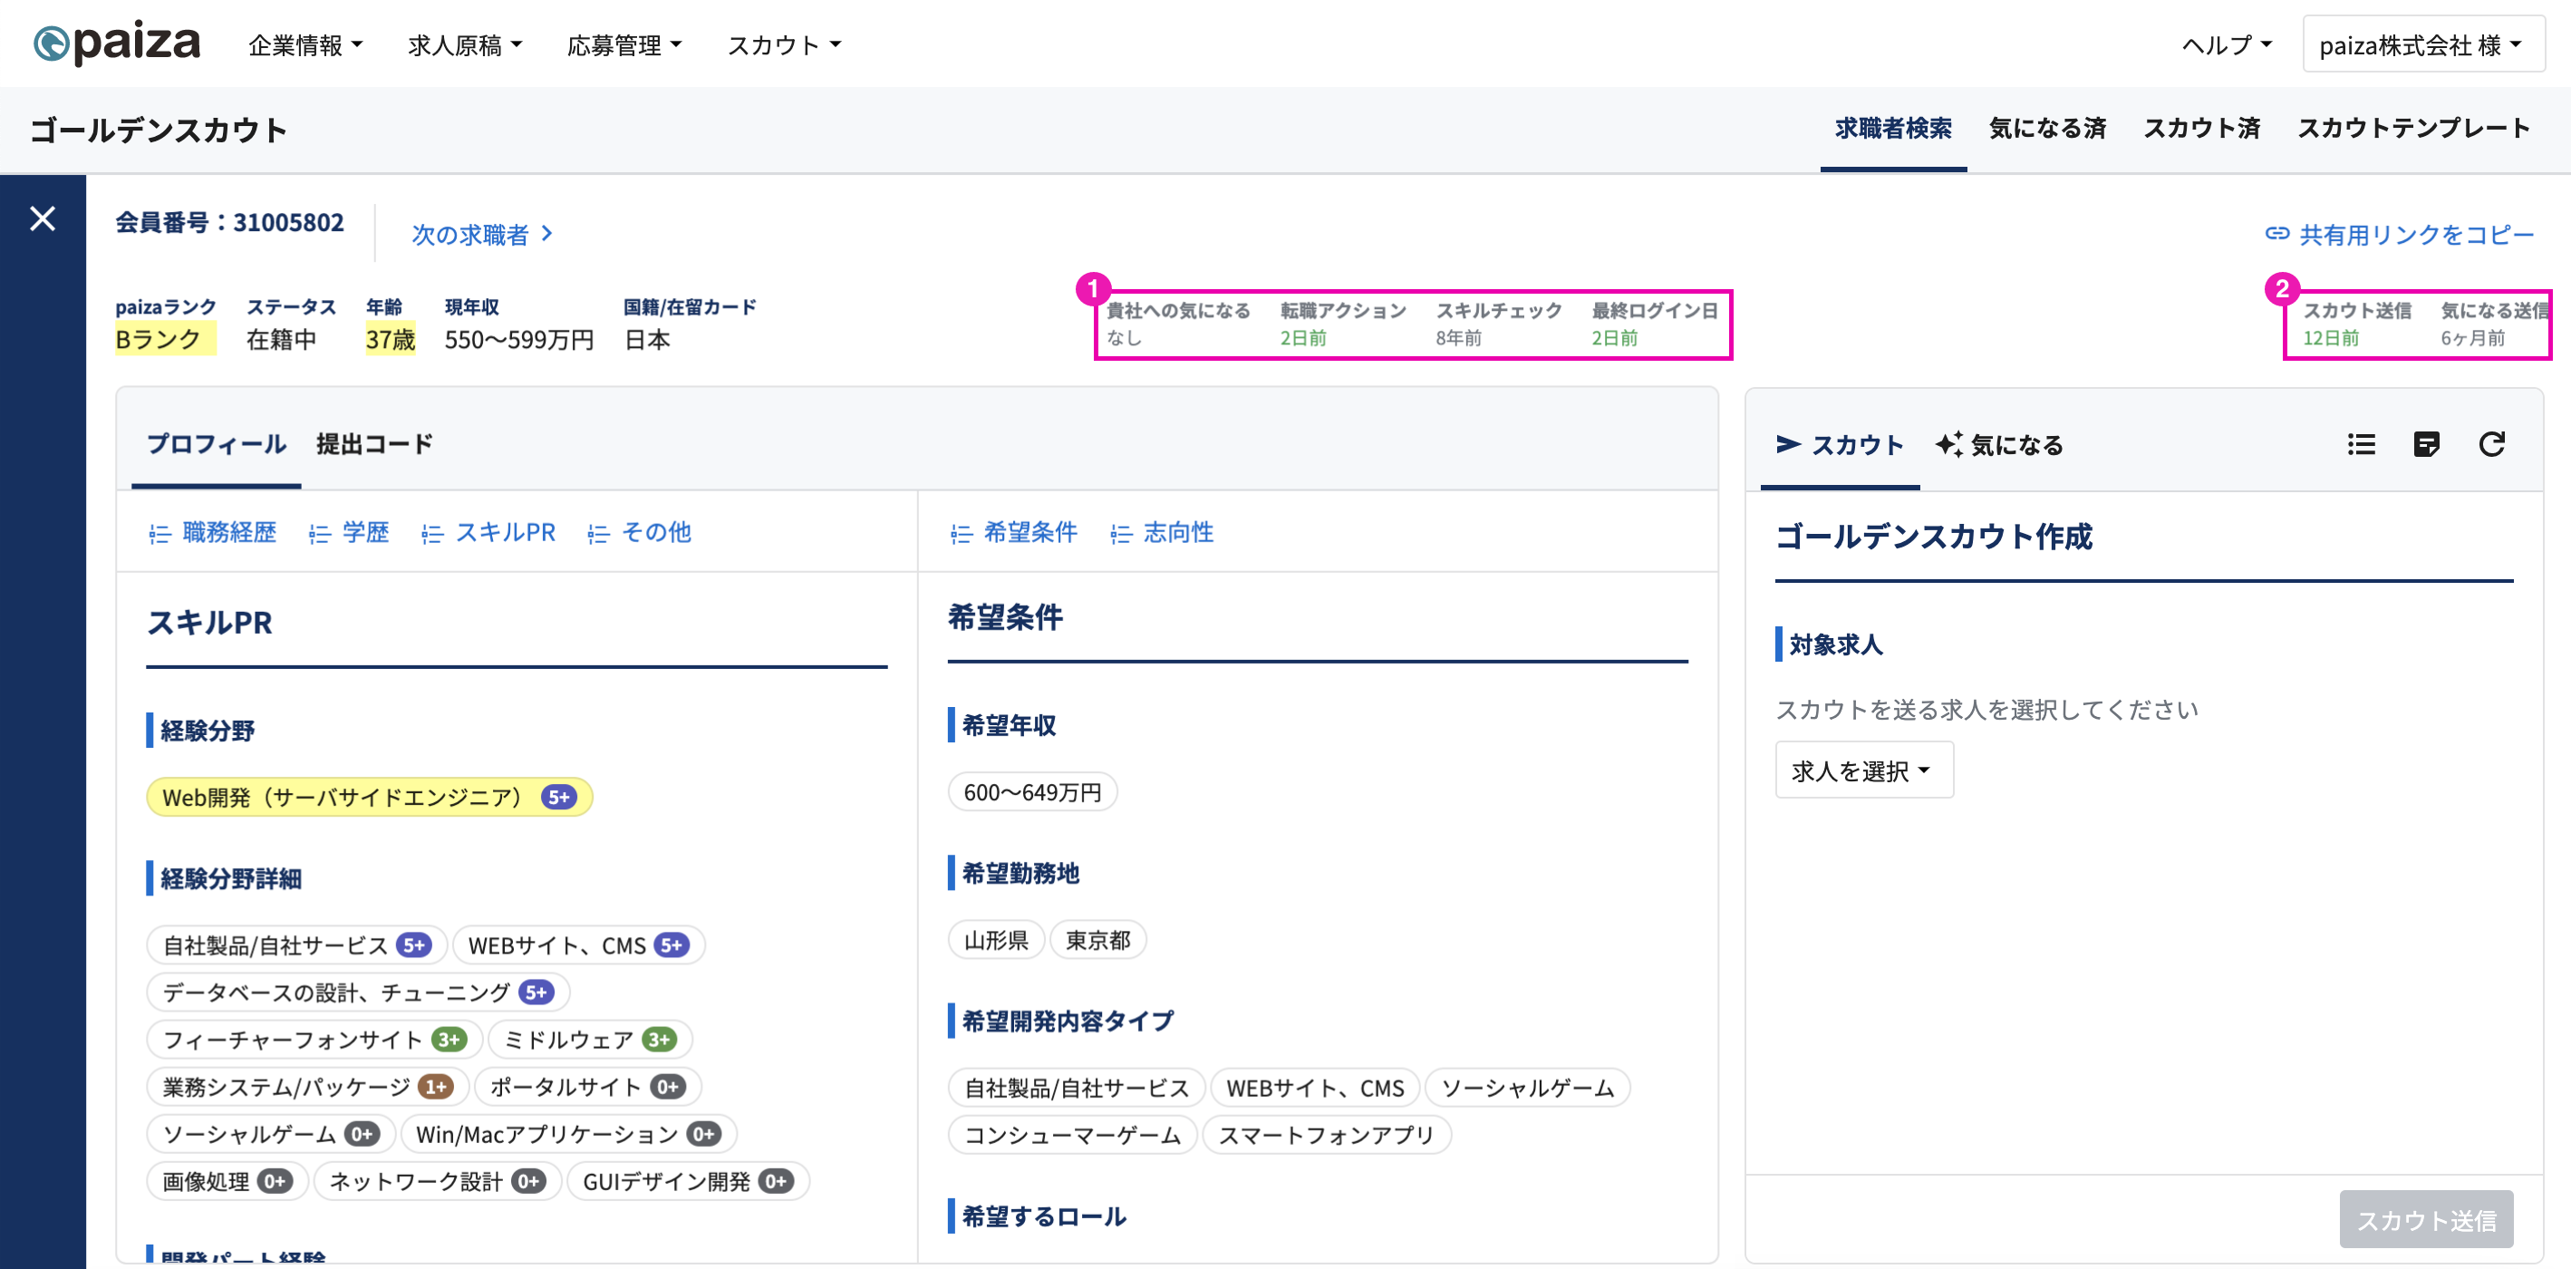
Task: Open the スカウトテンプレート tab
Action: [2413, 129]
